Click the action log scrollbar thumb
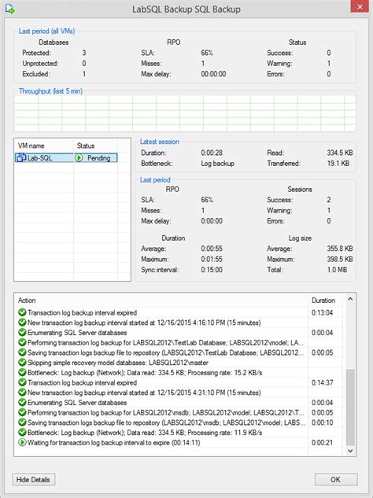The height and width of the screenshot is (498, 373). tap(350, 408)
